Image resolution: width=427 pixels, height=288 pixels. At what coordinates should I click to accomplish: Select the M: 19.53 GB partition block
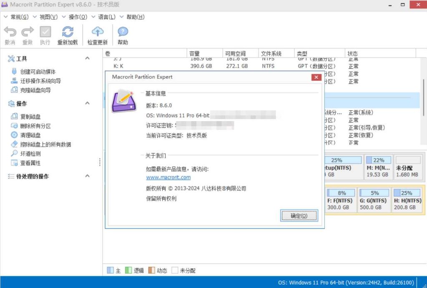tap(378, 167)
